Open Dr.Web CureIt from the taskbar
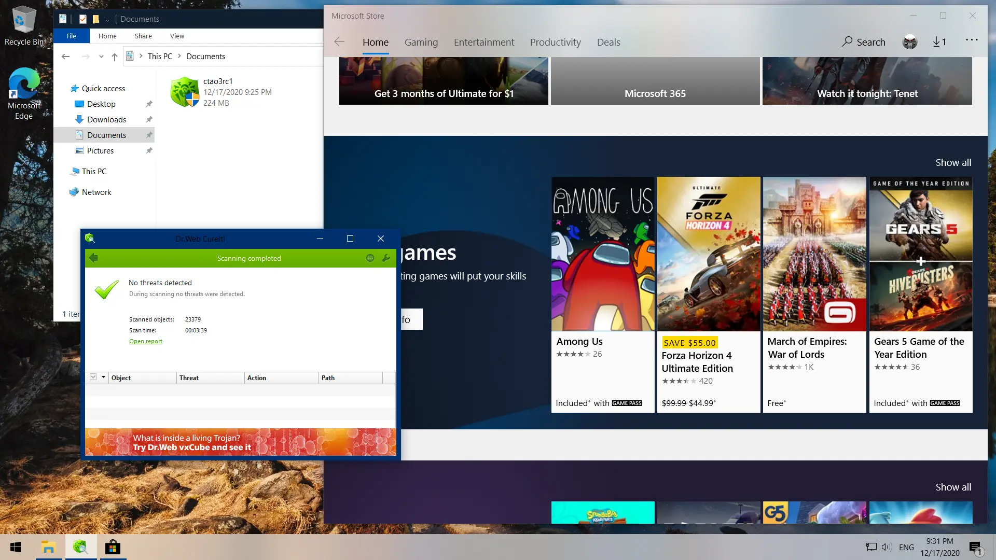This screenshot has height=560, width=996. 80,547
